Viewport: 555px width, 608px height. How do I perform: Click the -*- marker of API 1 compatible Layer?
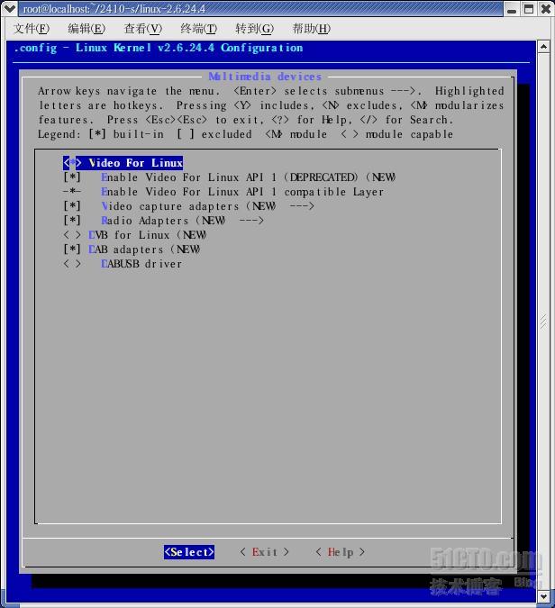72,192
